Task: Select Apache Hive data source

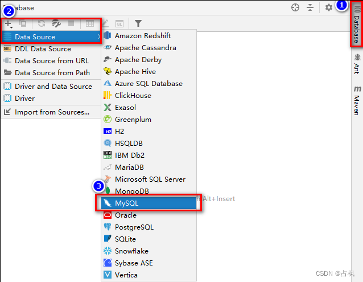Action: 149,72
